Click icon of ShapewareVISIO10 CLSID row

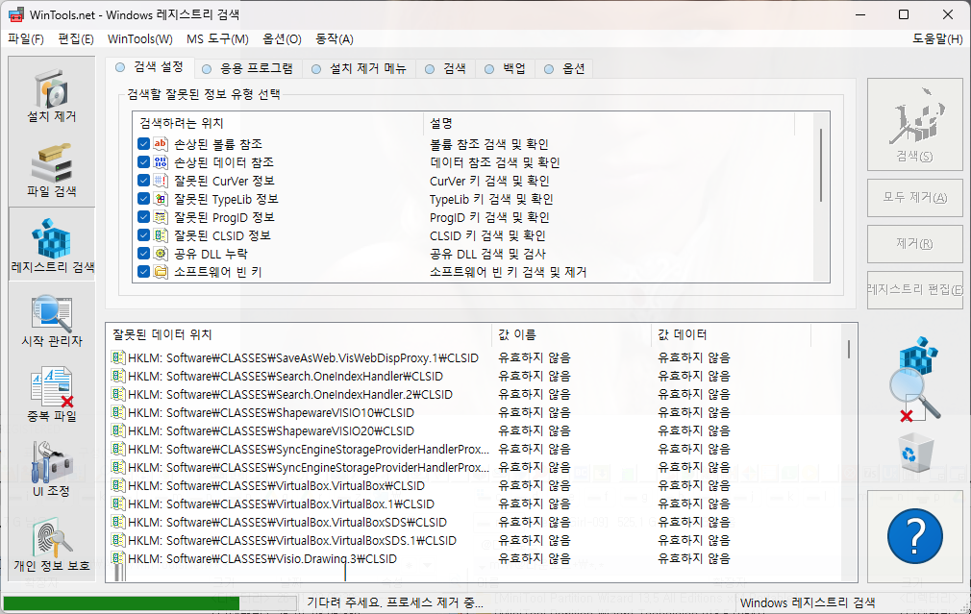tap(117, 412)
